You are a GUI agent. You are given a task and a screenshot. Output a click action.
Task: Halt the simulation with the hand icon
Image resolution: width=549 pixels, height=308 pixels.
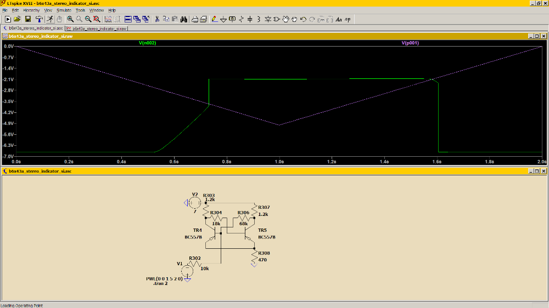59,19
